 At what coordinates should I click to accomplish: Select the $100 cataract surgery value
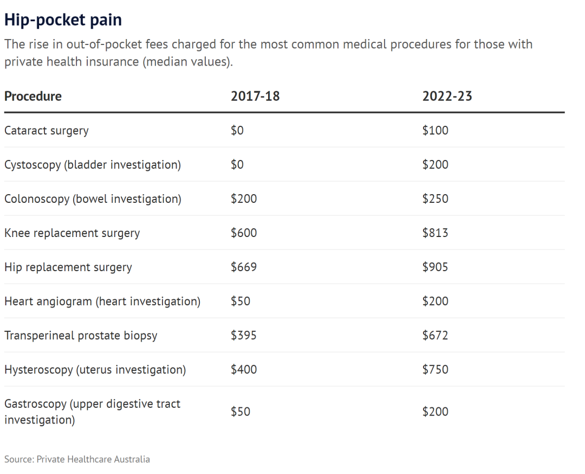click(x=435, y=131)
